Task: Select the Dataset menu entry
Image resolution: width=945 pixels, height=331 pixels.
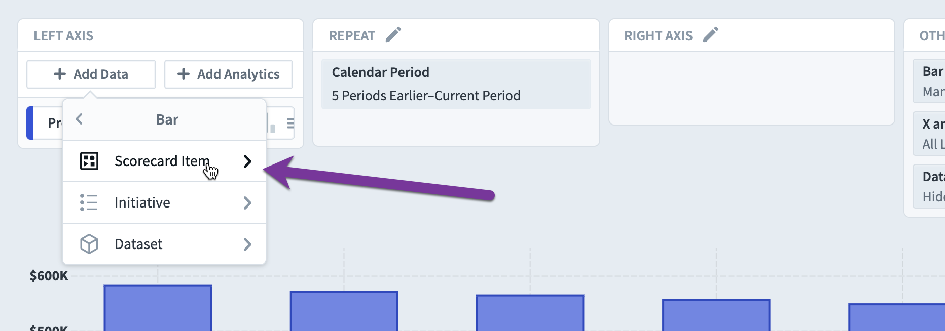Action: pos(164,244)
